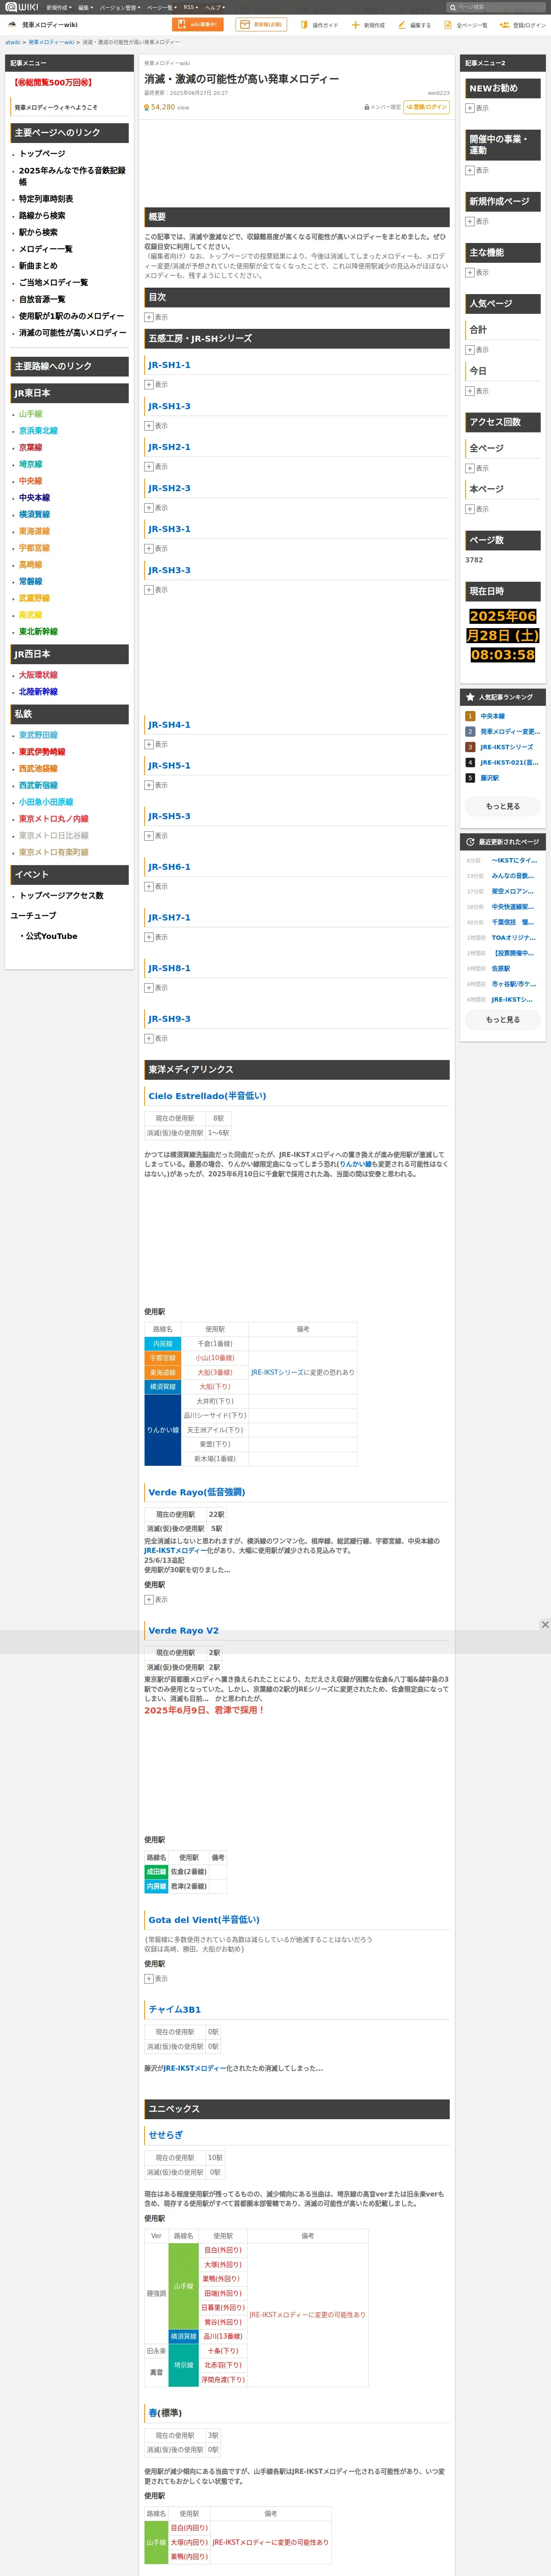Click the orange wiki編集中 button
Screen dimensions: 551x2576
(x=198, y=25)
